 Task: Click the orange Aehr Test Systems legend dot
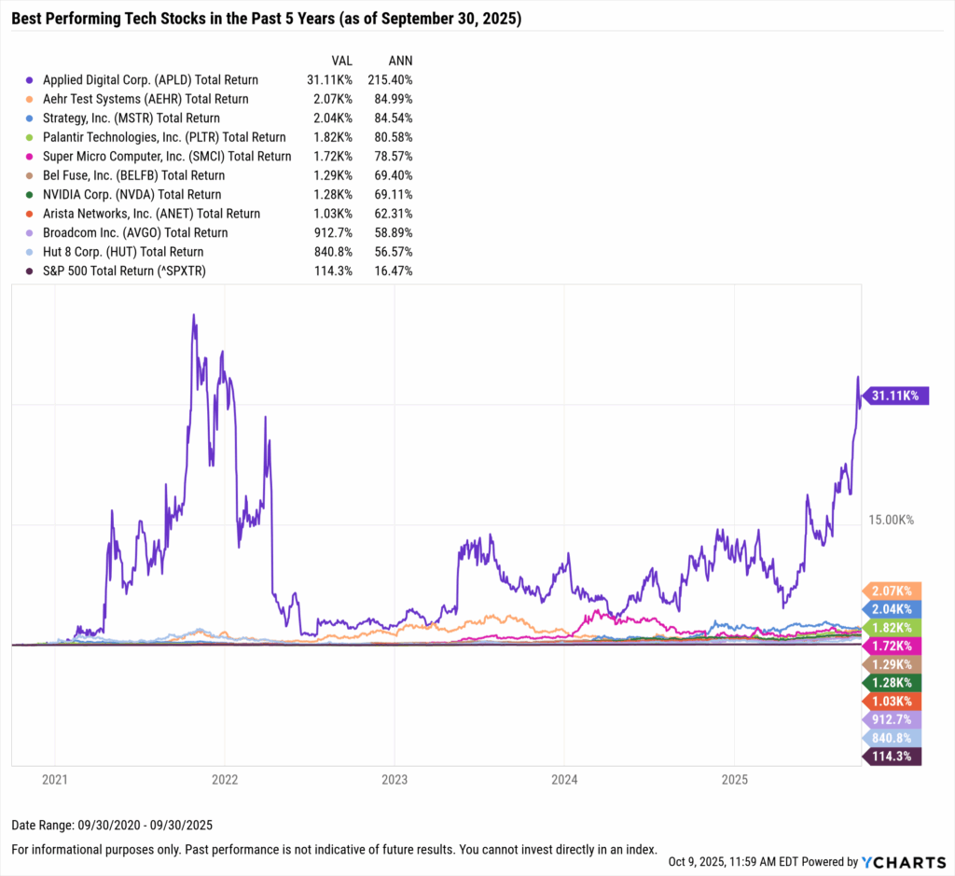click(x=33, y=99)
